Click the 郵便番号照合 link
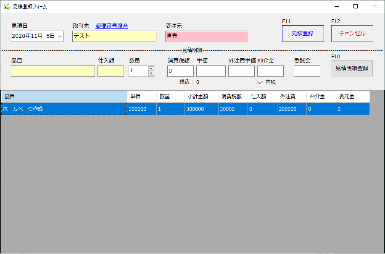 click(x=111, y=26)
